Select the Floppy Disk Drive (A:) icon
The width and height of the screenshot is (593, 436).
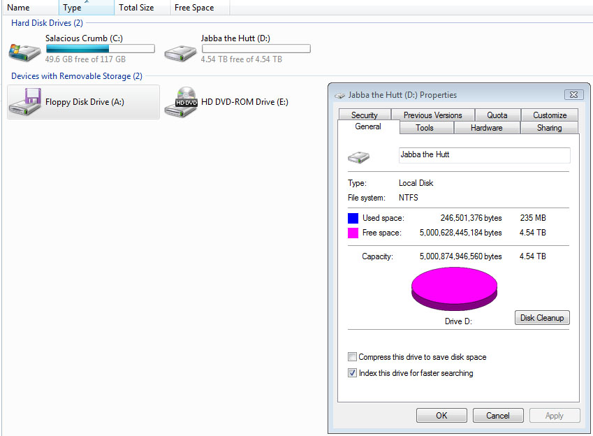pos(24,102)
